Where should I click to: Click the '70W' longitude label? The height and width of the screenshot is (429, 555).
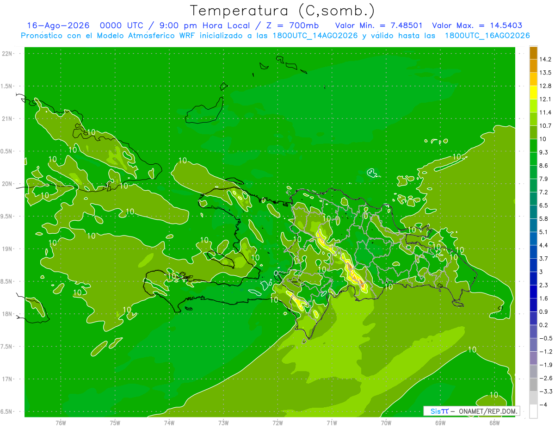[x=386, y=423]
